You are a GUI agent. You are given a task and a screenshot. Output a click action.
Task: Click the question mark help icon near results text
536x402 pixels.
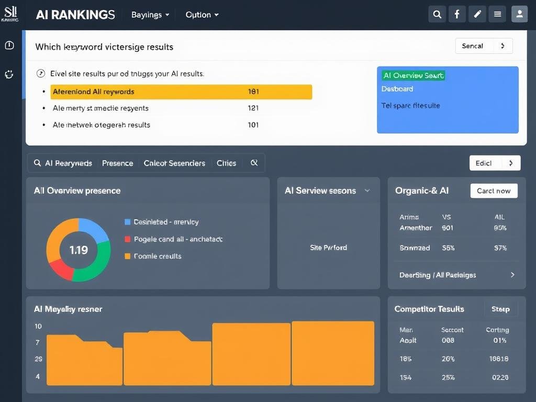pos(41,73)
